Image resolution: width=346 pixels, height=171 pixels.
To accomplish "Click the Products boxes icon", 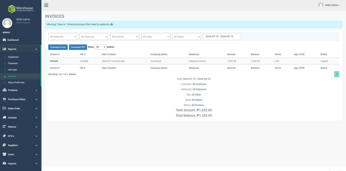I will click(x=4, y=90).
